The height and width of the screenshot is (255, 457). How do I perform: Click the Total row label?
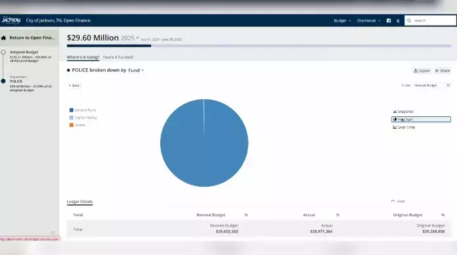click(78, 229)
